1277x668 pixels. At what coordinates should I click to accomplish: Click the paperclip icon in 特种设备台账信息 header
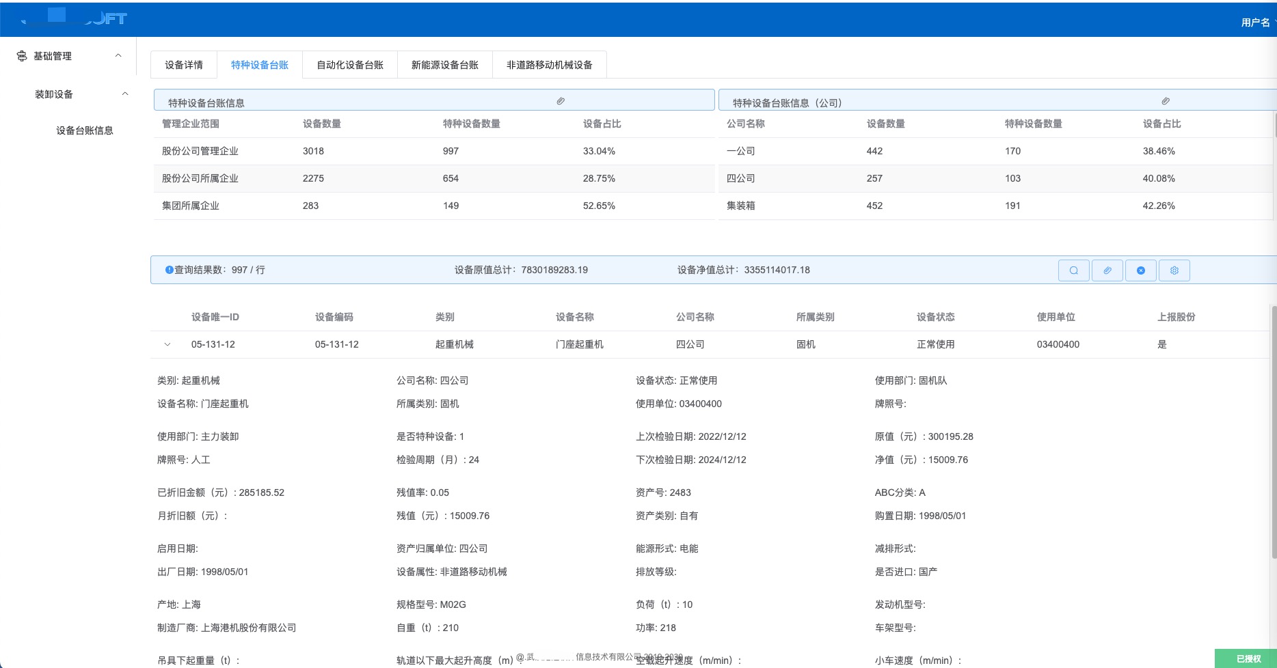click(x=561, y=101)
